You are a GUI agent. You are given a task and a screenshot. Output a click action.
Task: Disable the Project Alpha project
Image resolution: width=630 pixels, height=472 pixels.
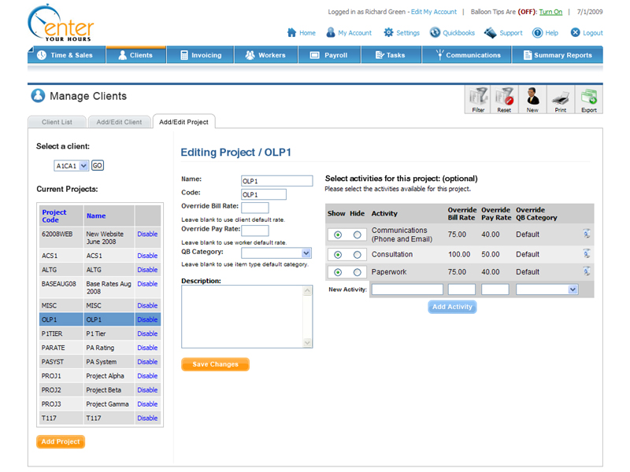147,376
